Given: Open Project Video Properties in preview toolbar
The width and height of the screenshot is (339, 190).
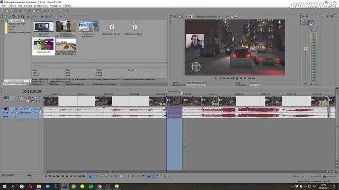Looking at the screenshot, I should [174, 16].
